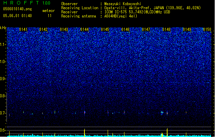Click the bright red echo just after 0148

167,113
